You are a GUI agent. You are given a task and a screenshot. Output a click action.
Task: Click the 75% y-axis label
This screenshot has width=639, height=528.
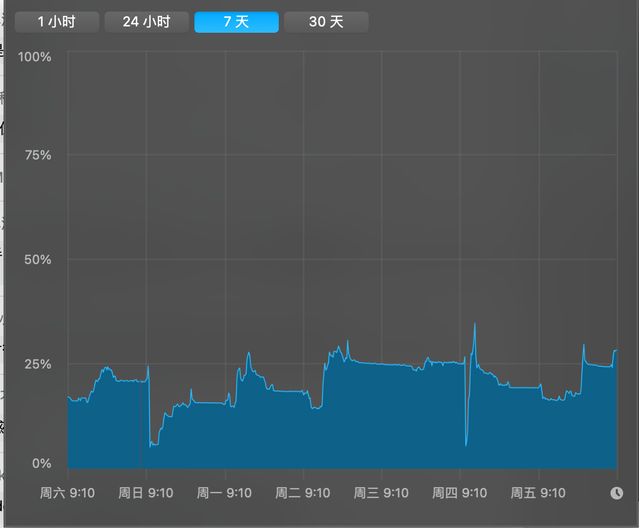(x=38, y=155)
